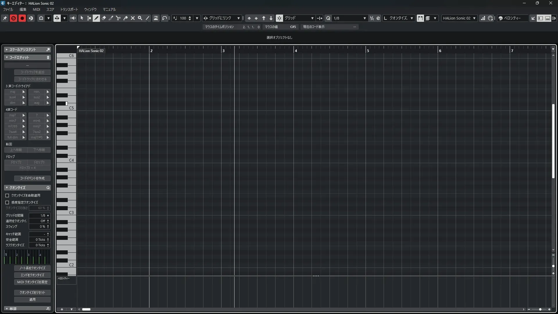The width and height of the screenshot is (558, 314).
Task: Enable 感度指定クオンタイズ checkbox
Action: click(7, 202)
